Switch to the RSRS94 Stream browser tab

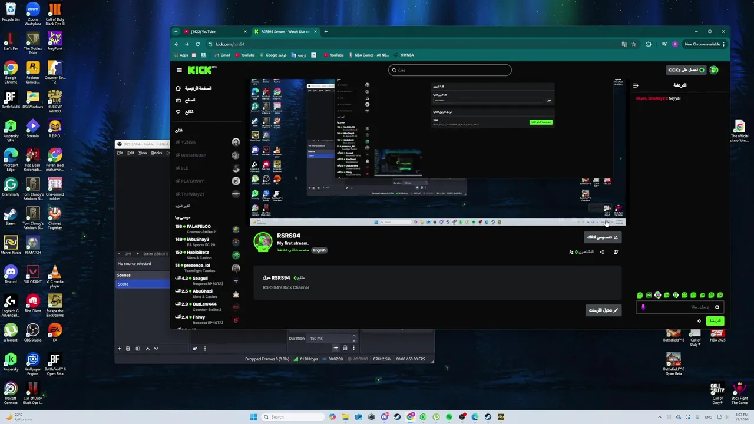click(x=285, y=32)
